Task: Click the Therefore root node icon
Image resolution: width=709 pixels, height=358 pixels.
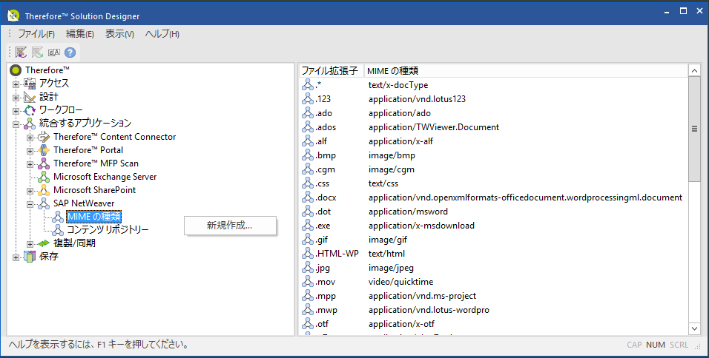Action: (x=16, y=70)
